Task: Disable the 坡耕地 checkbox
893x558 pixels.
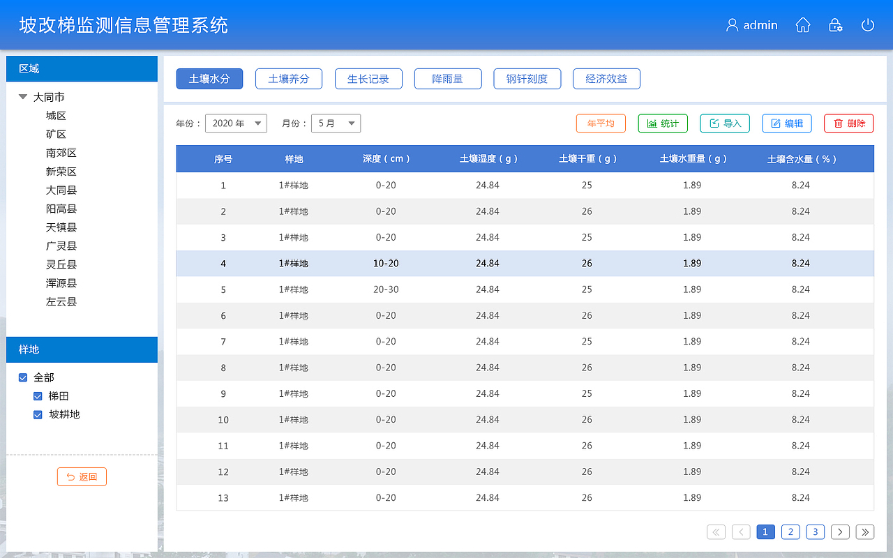Action: (38, 414)
